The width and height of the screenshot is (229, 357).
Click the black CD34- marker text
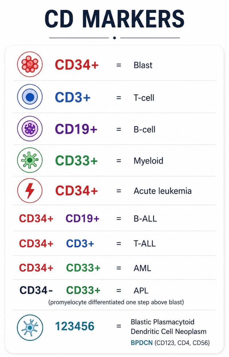[x=36, y=291]
